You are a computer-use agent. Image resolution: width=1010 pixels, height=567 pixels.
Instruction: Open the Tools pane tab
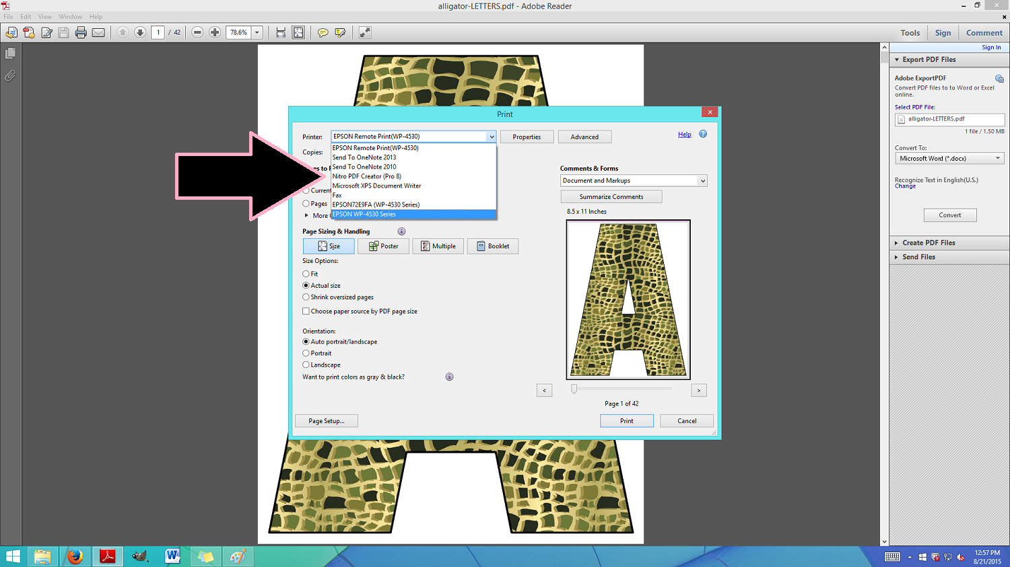pos(910,33)
